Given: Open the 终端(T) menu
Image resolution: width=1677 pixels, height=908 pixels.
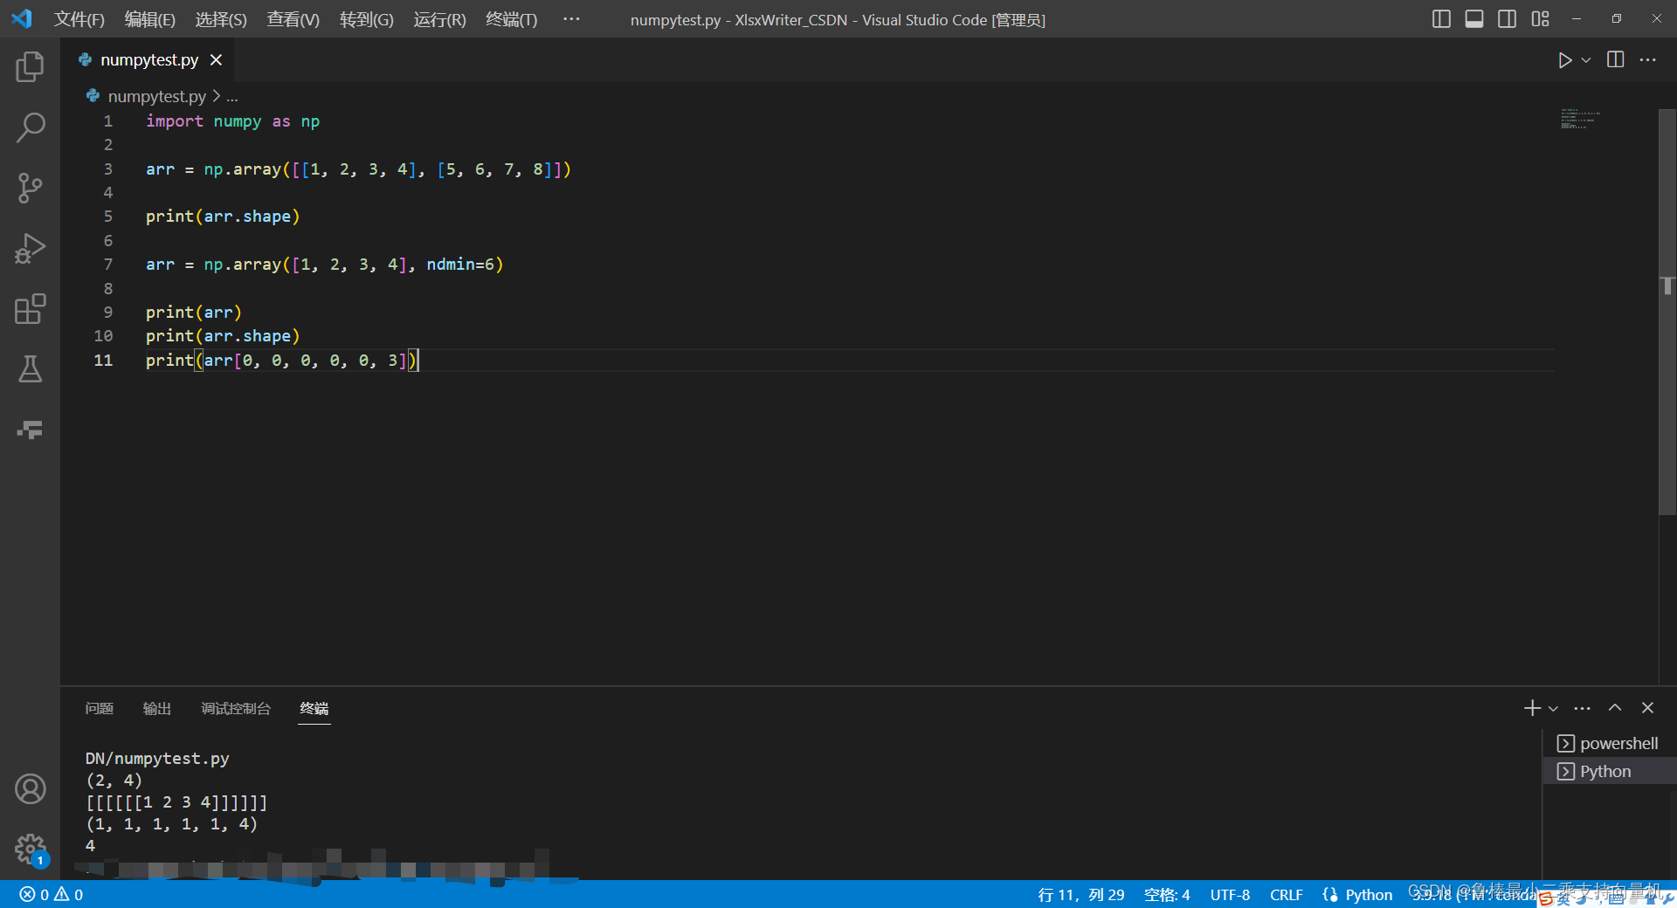Looking at the screenshot, I should [x=511, y=19].
